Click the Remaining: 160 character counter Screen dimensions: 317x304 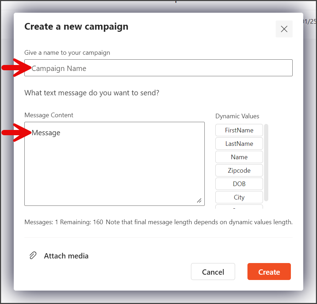82,222
